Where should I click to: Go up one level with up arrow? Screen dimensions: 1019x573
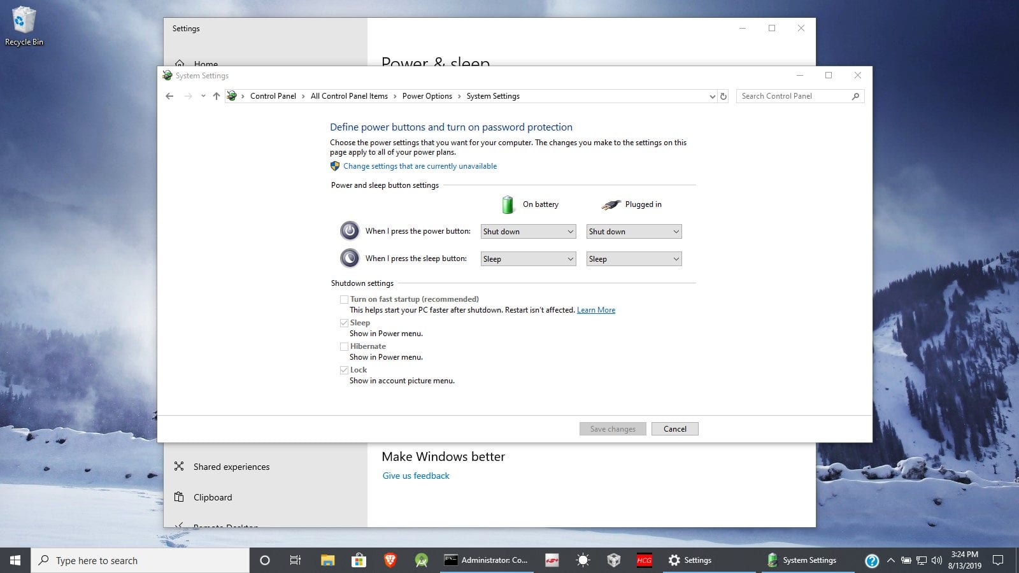coord(216,96)
